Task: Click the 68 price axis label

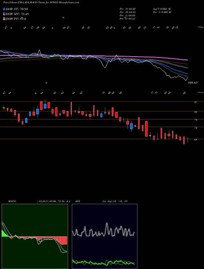Action: [195, 140]
